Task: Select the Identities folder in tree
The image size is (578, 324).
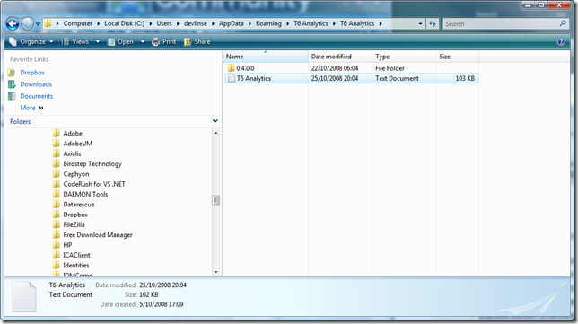Action: pos(76,265)
